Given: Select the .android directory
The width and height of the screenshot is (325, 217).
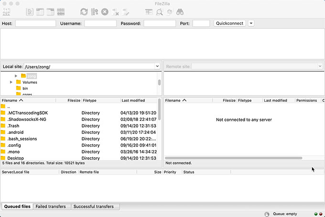Looking at the screenshot, I should tap(79, 132).
